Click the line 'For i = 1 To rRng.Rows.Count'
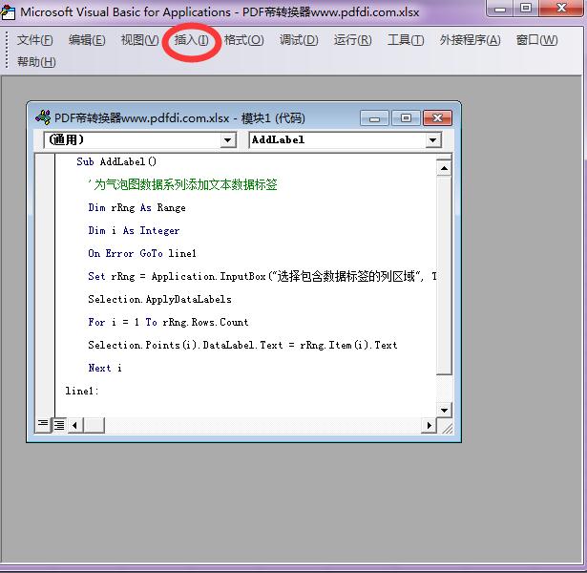The height and width of the screenshot is (573, 587). coord(168,322)
